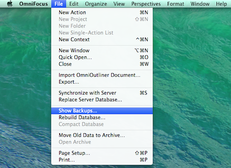The image size is (231, 168).
Task: Close the open File menu
Action: 59,4
